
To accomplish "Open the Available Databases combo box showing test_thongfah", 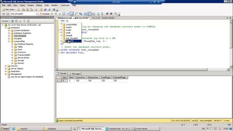I will click(24, 14).
